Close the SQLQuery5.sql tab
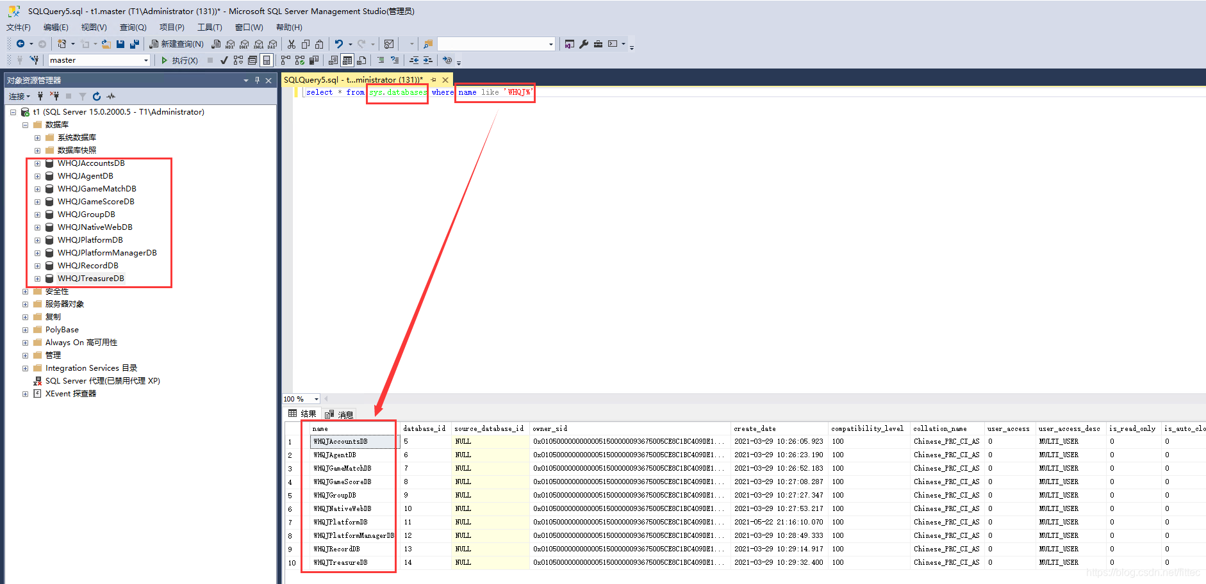Viewport: 1206px width, 584px height. pos(445,80)
